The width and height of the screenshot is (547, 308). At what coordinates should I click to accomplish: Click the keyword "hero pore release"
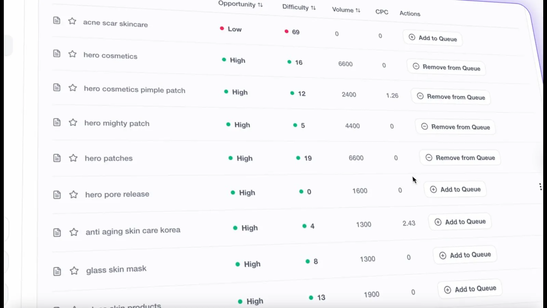point(117,194)
